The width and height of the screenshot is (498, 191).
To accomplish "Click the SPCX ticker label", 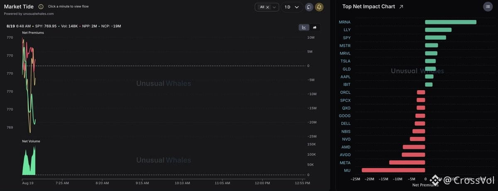I will click(x=345, y=100).
